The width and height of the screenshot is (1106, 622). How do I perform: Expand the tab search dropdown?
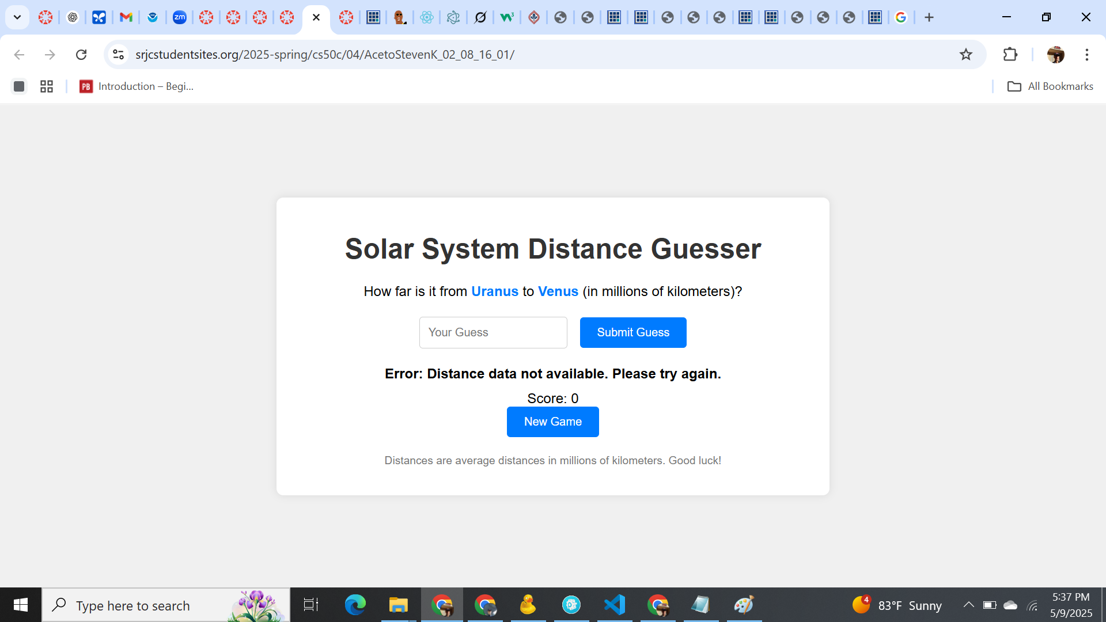pos(17,17)
